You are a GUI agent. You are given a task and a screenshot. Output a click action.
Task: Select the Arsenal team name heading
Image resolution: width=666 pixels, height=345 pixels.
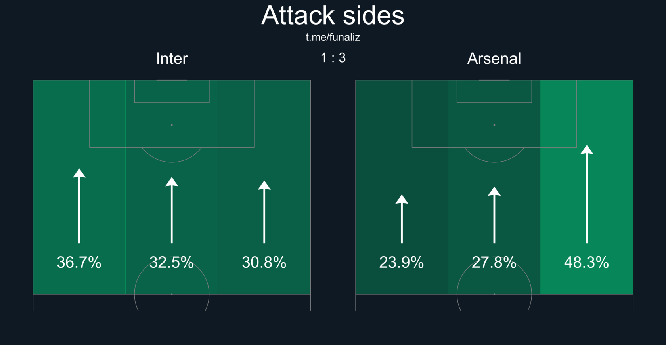[x=494, y=59]
